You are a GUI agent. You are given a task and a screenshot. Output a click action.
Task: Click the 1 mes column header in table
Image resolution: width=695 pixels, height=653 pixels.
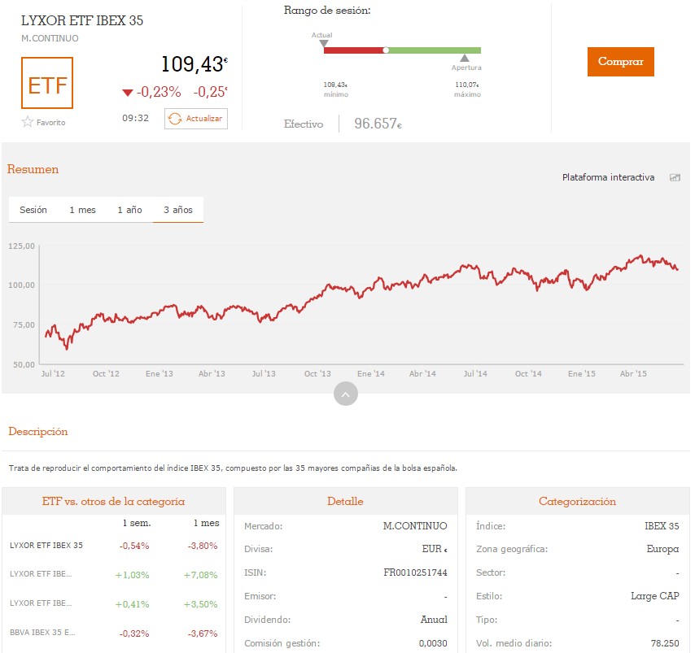tap(206, 523)
